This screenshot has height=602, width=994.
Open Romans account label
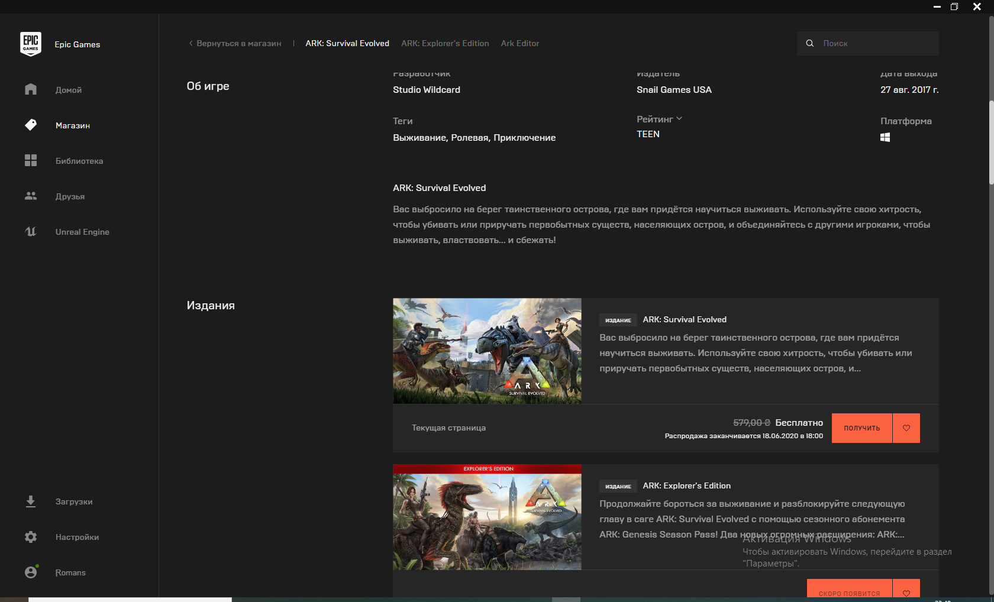[x=70, y=572]
